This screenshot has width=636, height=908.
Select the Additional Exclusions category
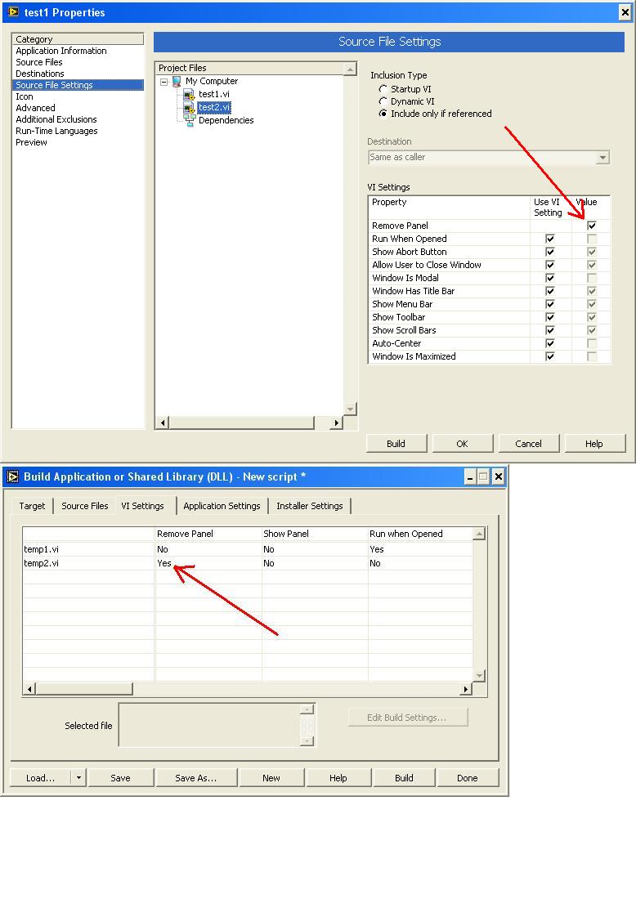[78, 119]
